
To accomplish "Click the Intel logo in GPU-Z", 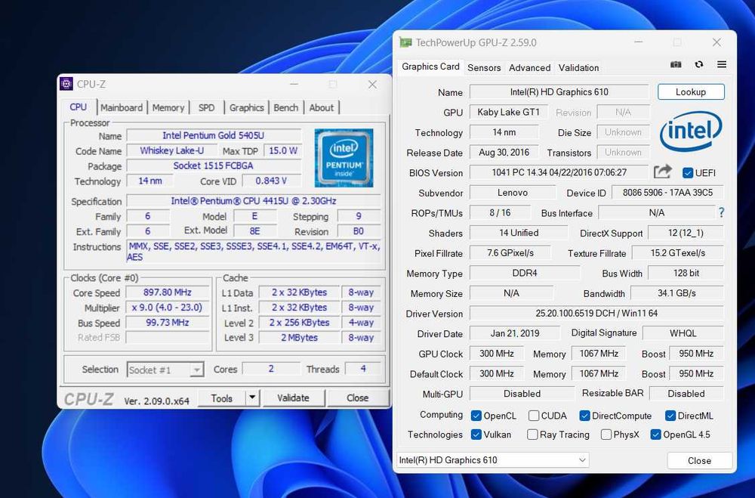I will tap(691, 131).
